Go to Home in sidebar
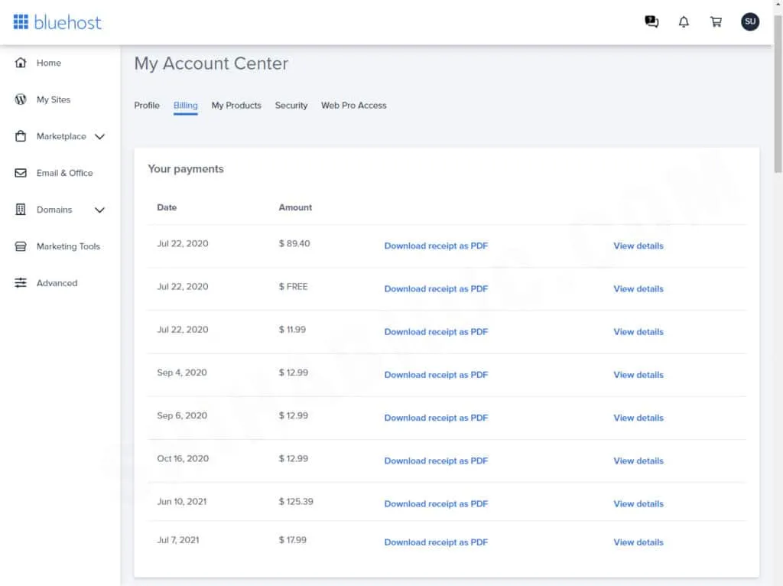Viewport: 783px width, 586px height. (48, 63)
